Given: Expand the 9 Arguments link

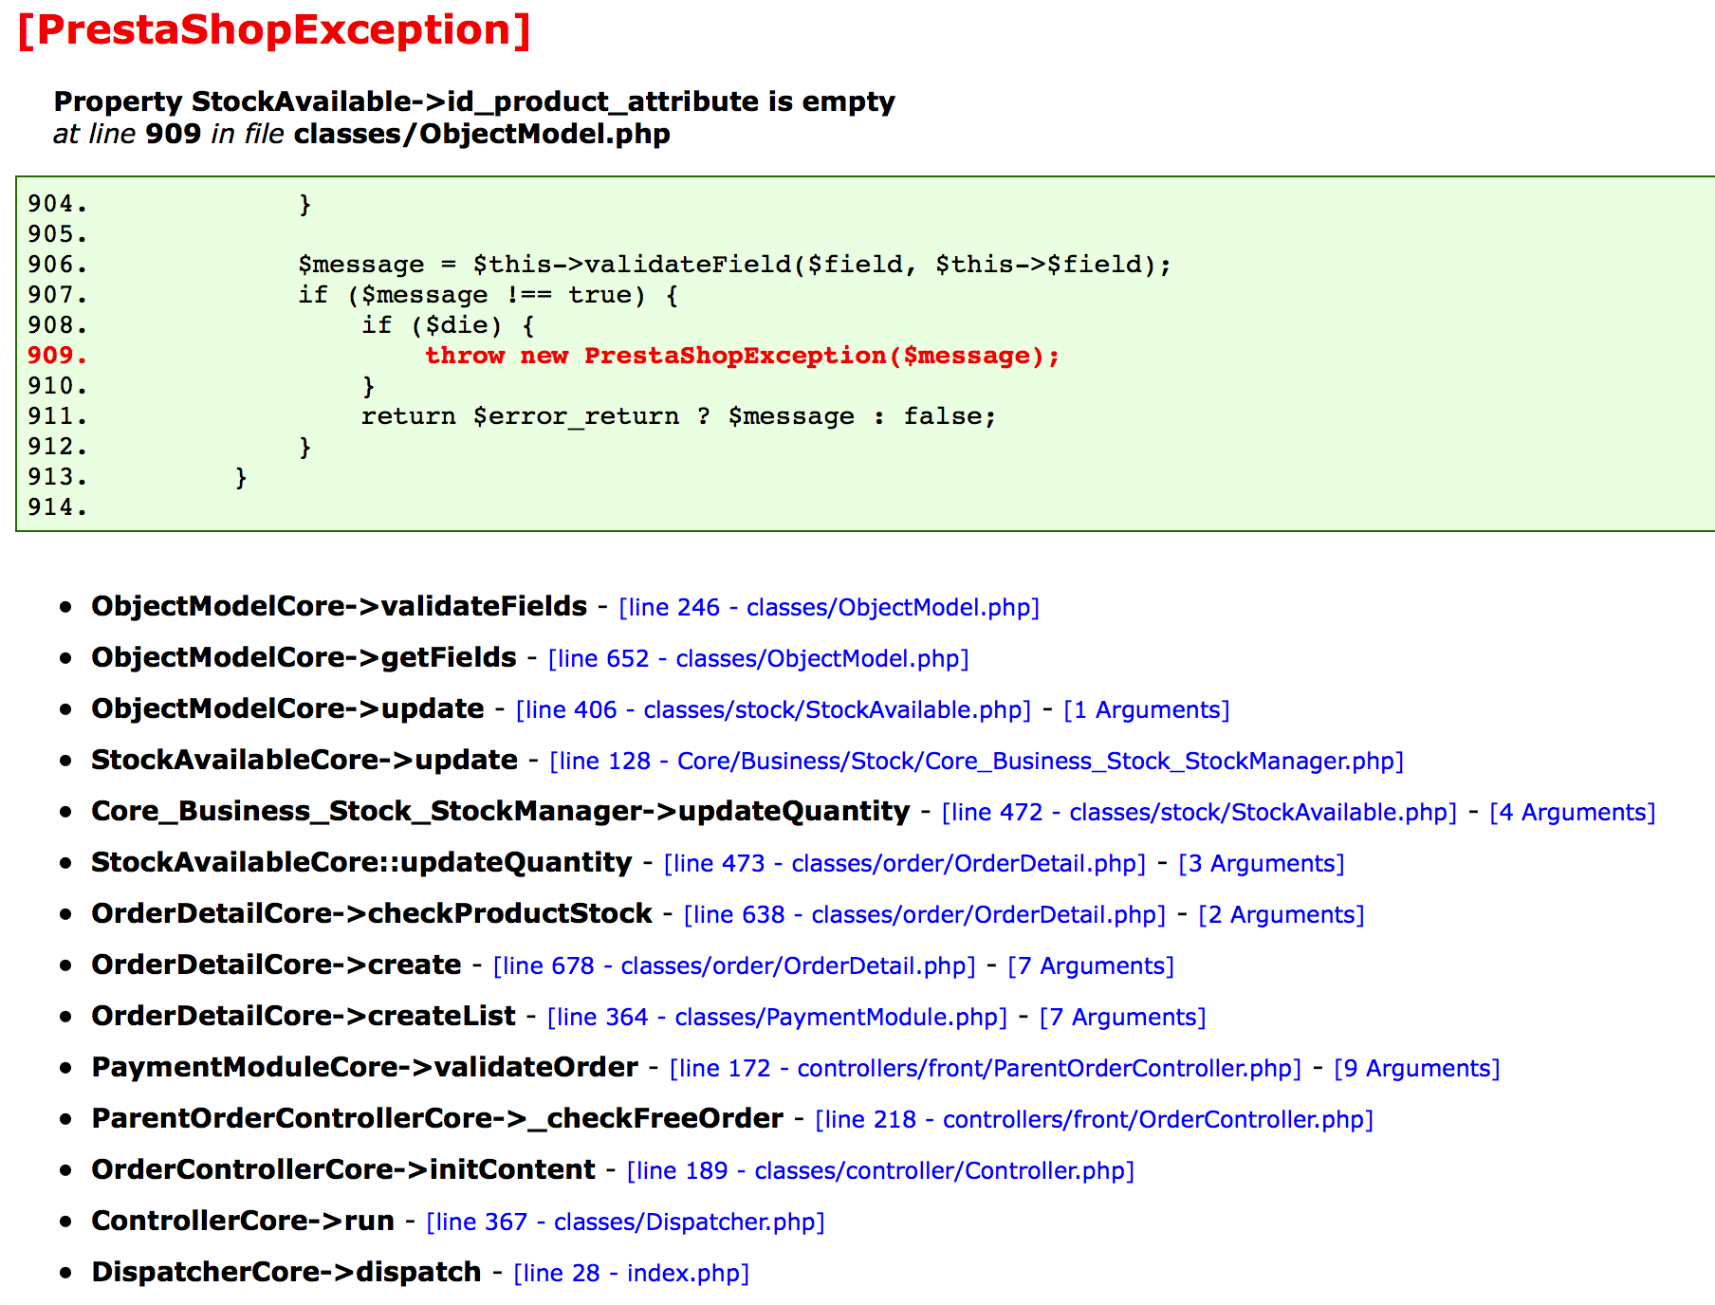Looking at the screenshot, I should [x=1417, y=1069].
